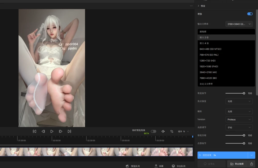Screen dimensions: 258x168
Task: Select 1920×1080 (FHD) resolution
Action: point(226,66)
